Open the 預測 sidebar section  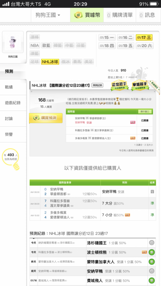pyautogui.click(x=13, y=71)
